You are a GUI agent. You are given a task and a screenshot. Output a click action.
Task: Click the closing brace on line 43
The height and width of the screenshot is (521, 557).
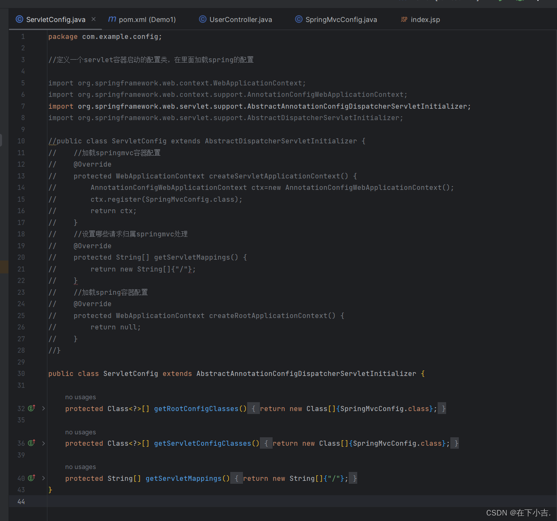coord(50,490)
